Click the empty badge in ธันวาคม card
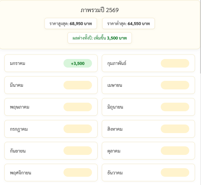The height and width of the screenshot is (185, 201). pos(175,173)
